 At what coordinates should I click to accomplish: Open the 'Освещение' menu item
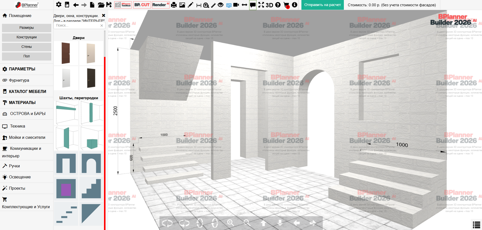(27, 177)
